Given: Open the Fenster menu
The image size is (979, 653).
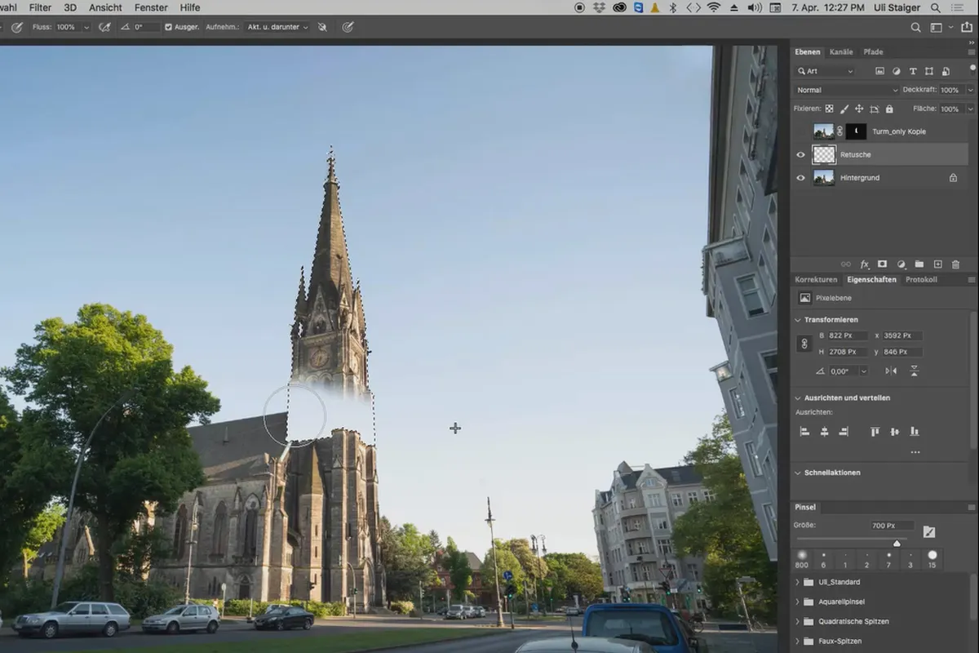Looking at the screenshot, I should click(x=151, y=7).
